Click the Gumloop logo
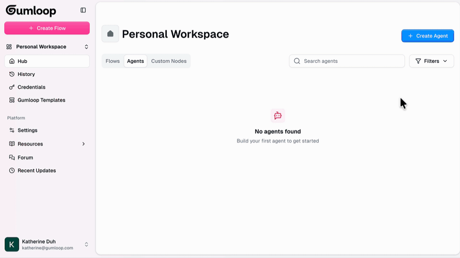This screenshot has width=460, height=258. (31, 11)
